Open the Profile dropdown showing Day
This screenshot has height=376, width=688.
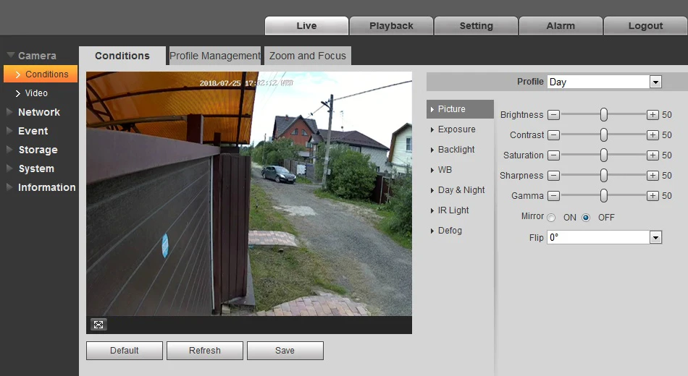(x=604, y=82)
